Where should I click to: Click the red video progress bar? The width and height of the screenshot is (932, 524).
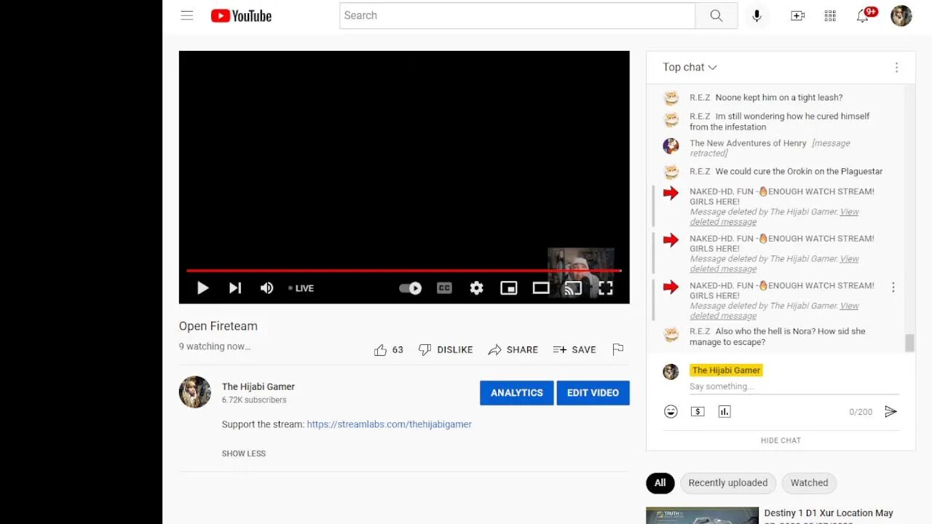click(403, 271)
